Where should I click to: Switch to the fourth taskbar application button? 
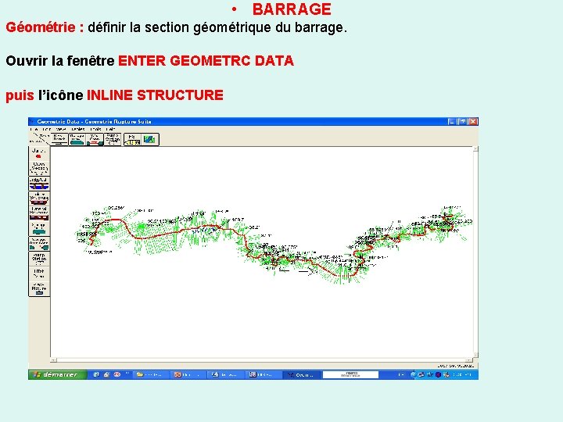pyautogui.click(x=264, y=374)
